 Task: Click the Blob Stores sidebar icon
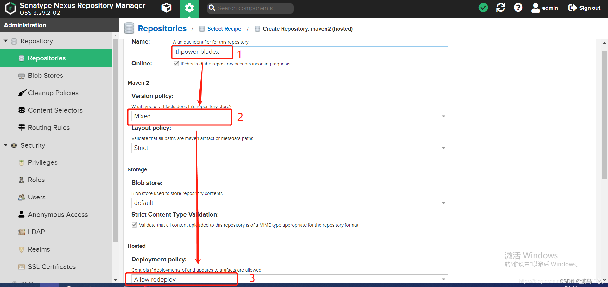[x=22, y=76]
